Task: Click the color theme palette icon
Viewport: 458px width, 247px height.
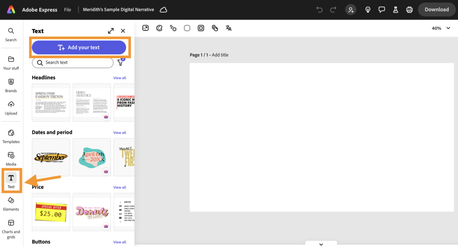Action: click(x=159, y=28)
